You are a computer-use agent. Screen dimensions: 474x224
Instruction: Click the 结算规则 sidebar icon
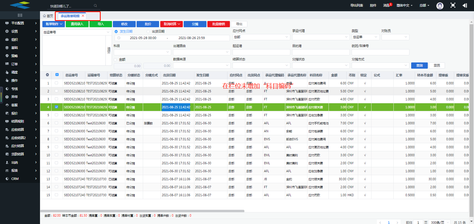click(7, 121)
